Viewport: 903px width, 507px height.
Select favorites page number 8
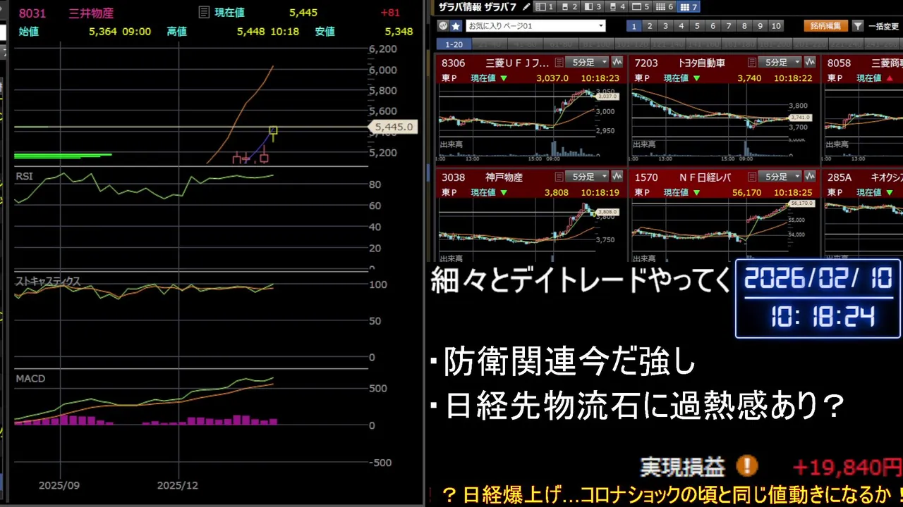[744, 26]
